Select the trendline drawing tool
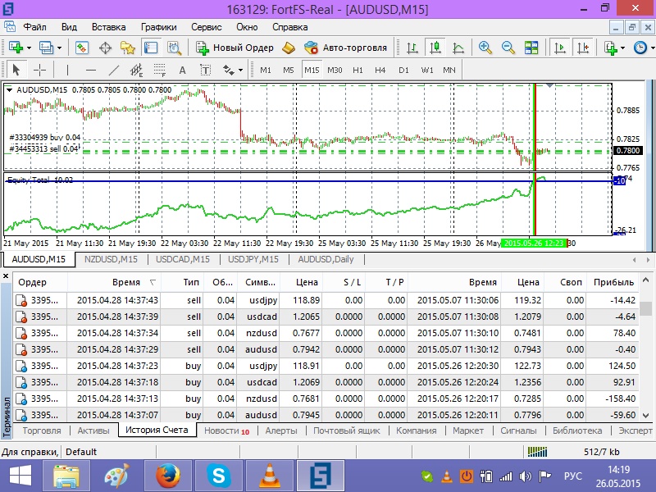Viewport: 656px width, 492px height. click(114, 70)
